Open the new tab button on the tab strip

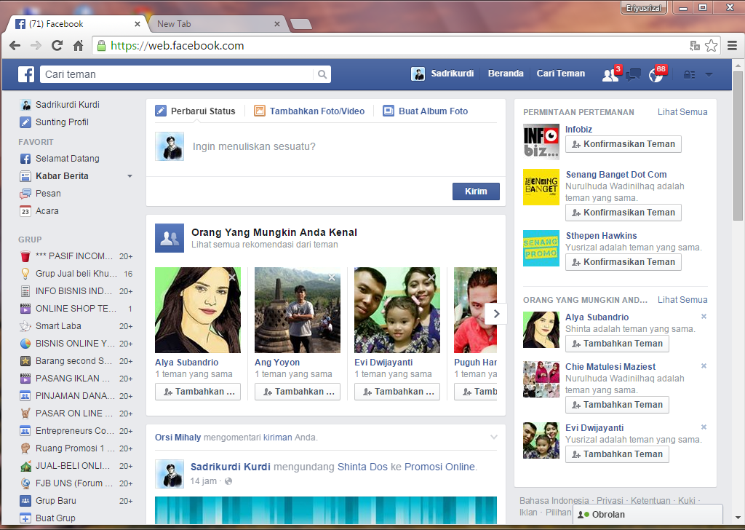(x=300, y=24)
